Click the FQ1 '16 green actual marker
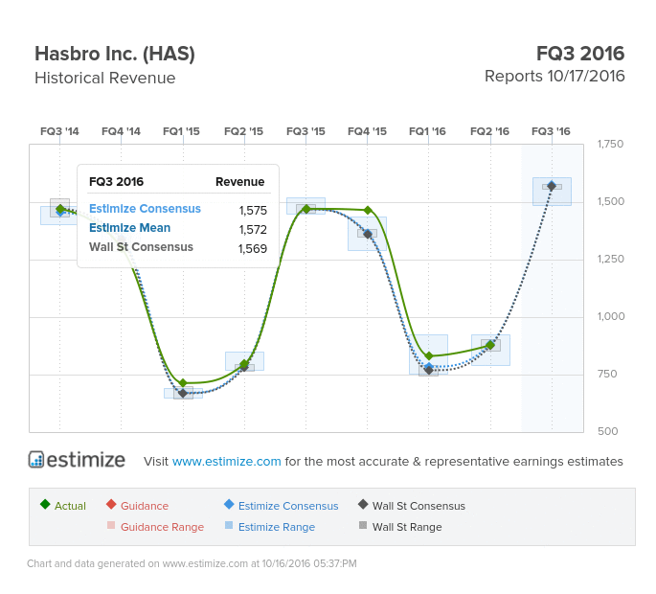 point(429,355)
